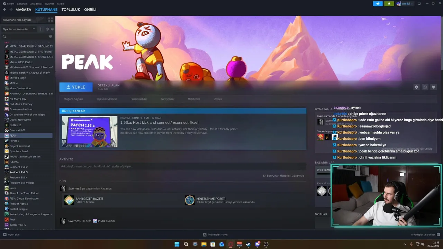Open the Topluluk Merkezi link
Screen dimensions: 443x249
coord(107,99)
